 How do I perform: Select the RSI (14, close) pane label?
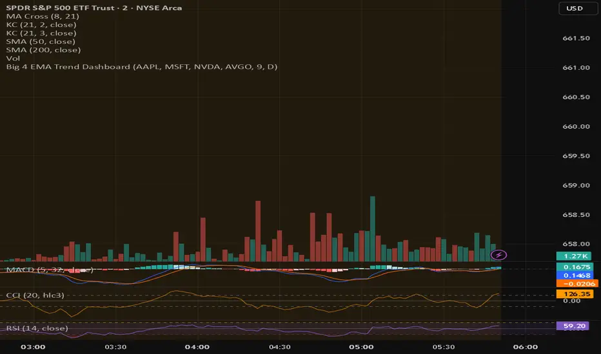click(x=37, y=328)
